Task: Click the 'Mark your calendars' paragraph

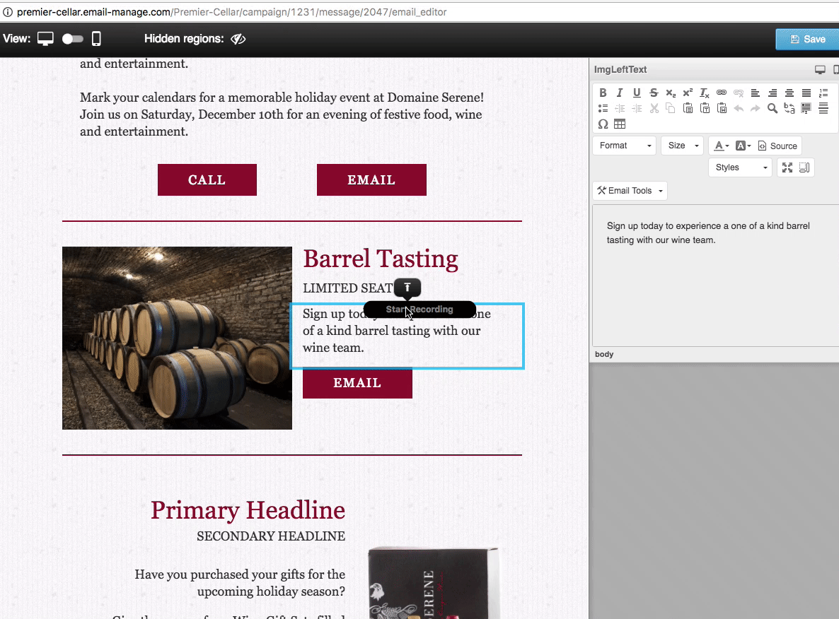Action: click(282, 114)
